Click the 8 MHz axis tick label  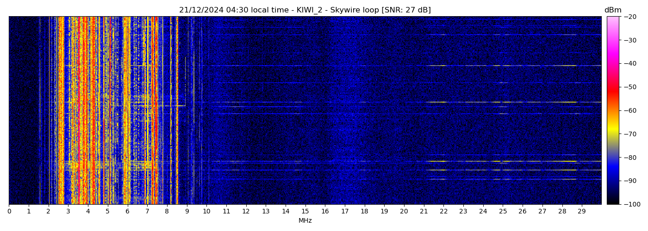pyautogui.click(x=167, y=212)
